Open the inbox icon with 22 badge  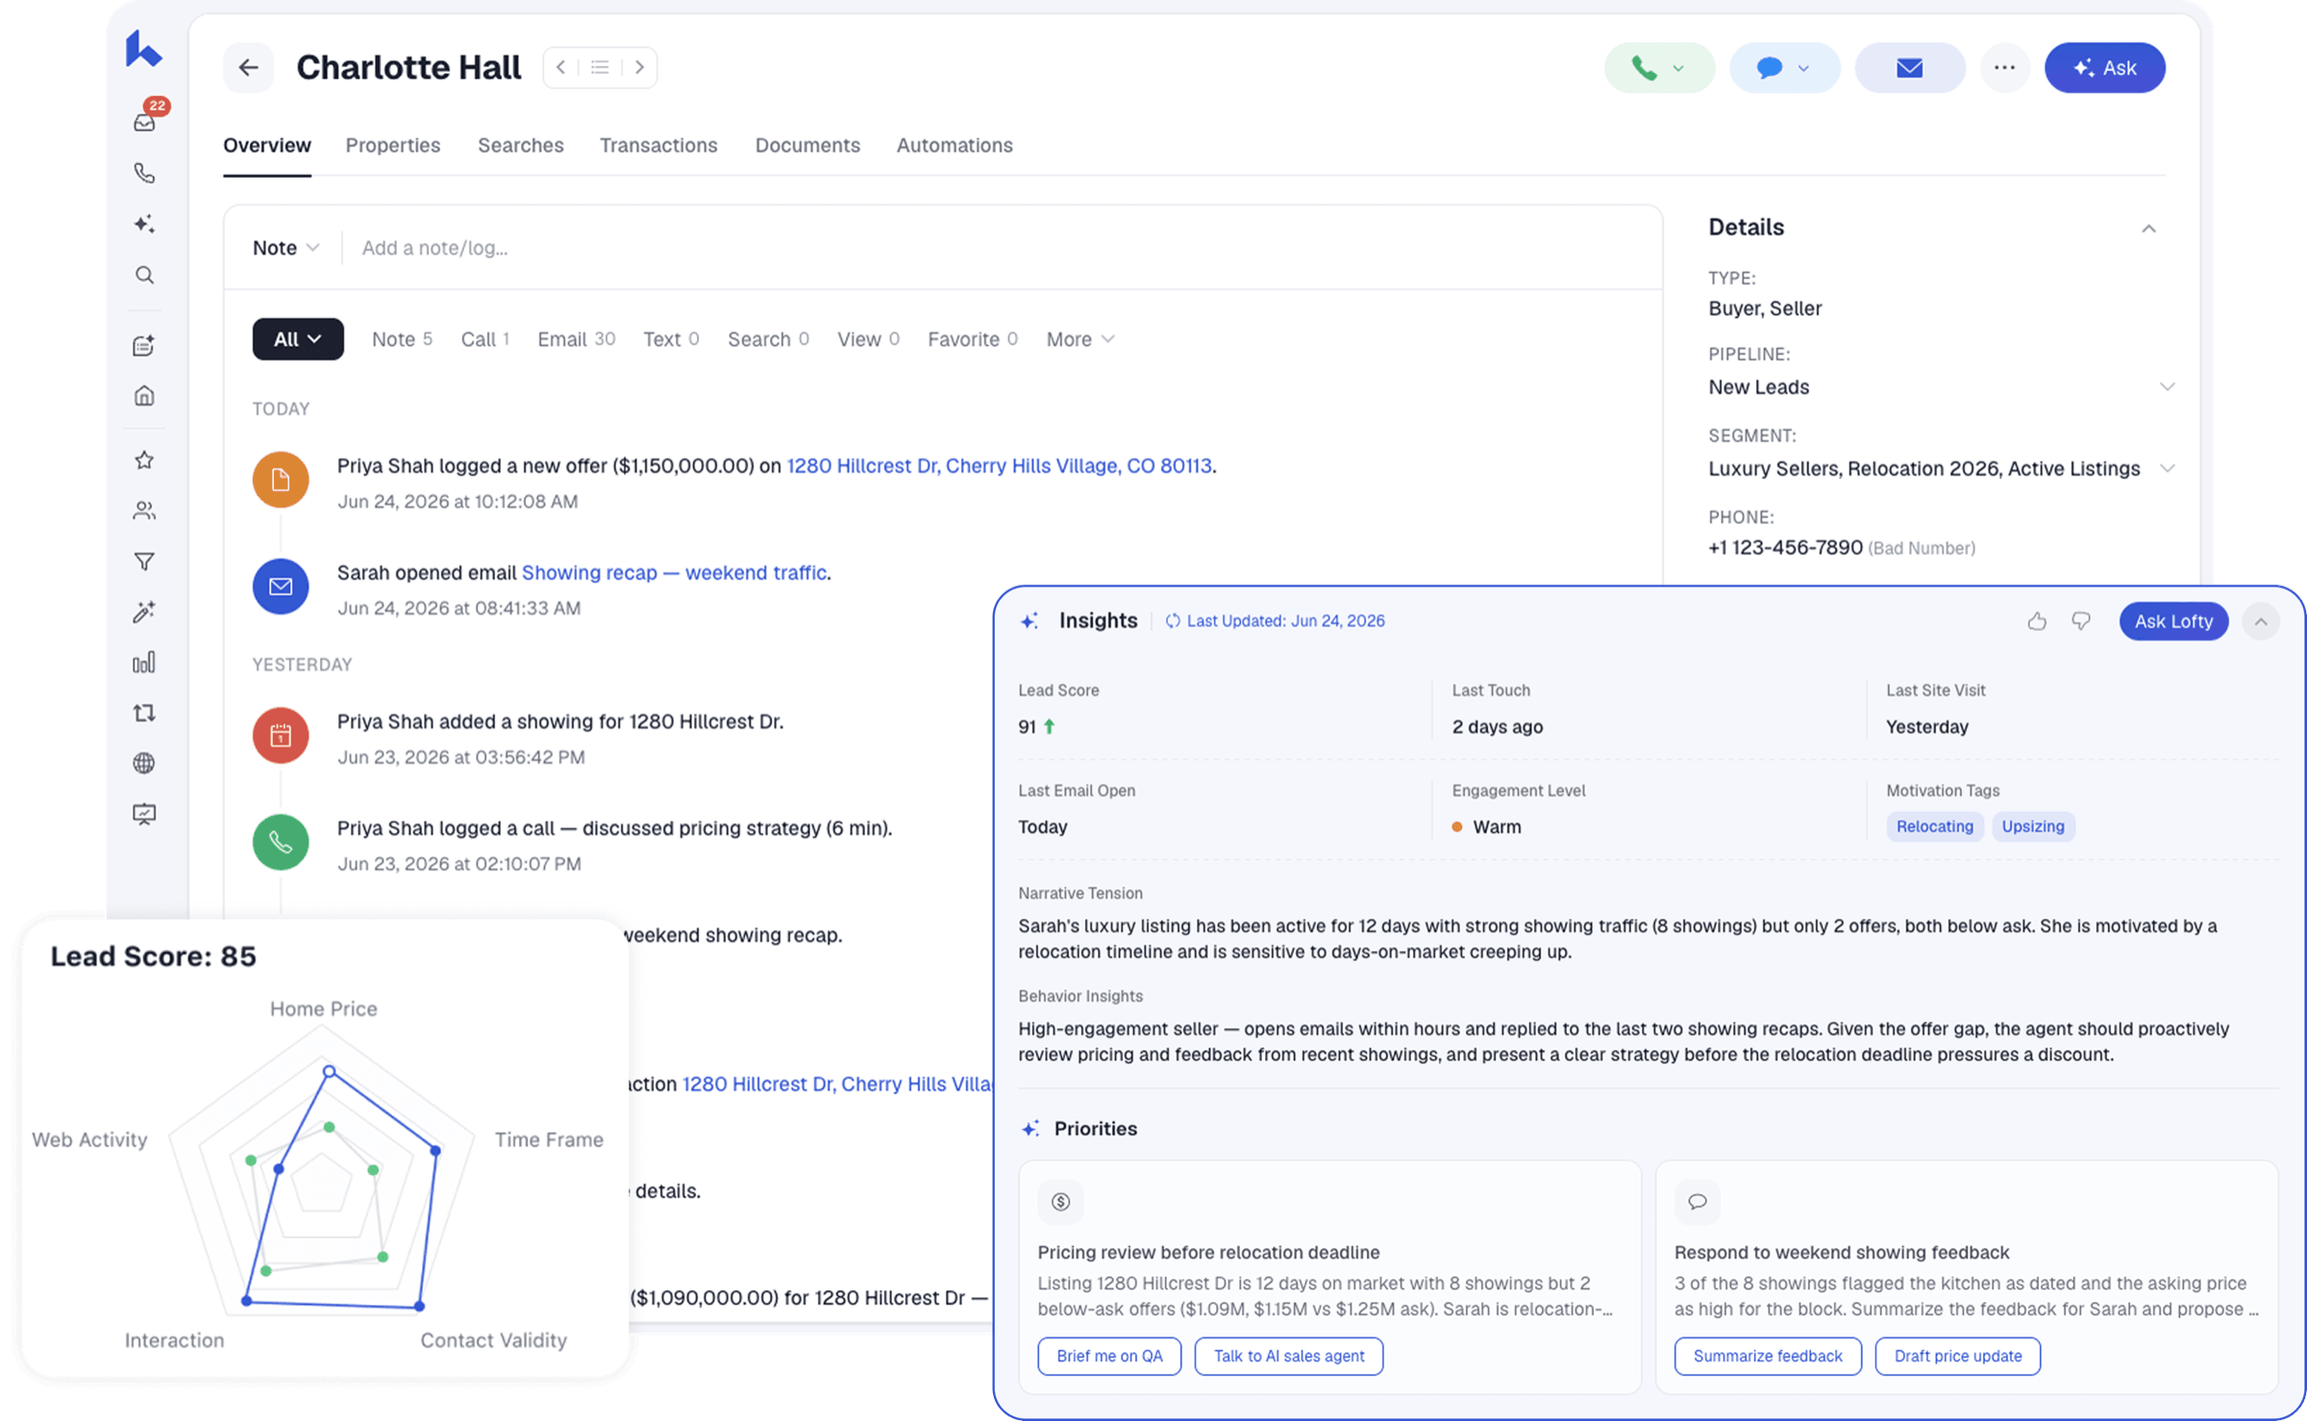tap(145, 121)
